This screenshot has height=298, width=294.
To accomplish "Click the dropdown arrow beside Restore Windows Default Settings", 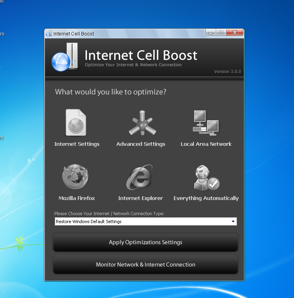I will coord(233,222).
